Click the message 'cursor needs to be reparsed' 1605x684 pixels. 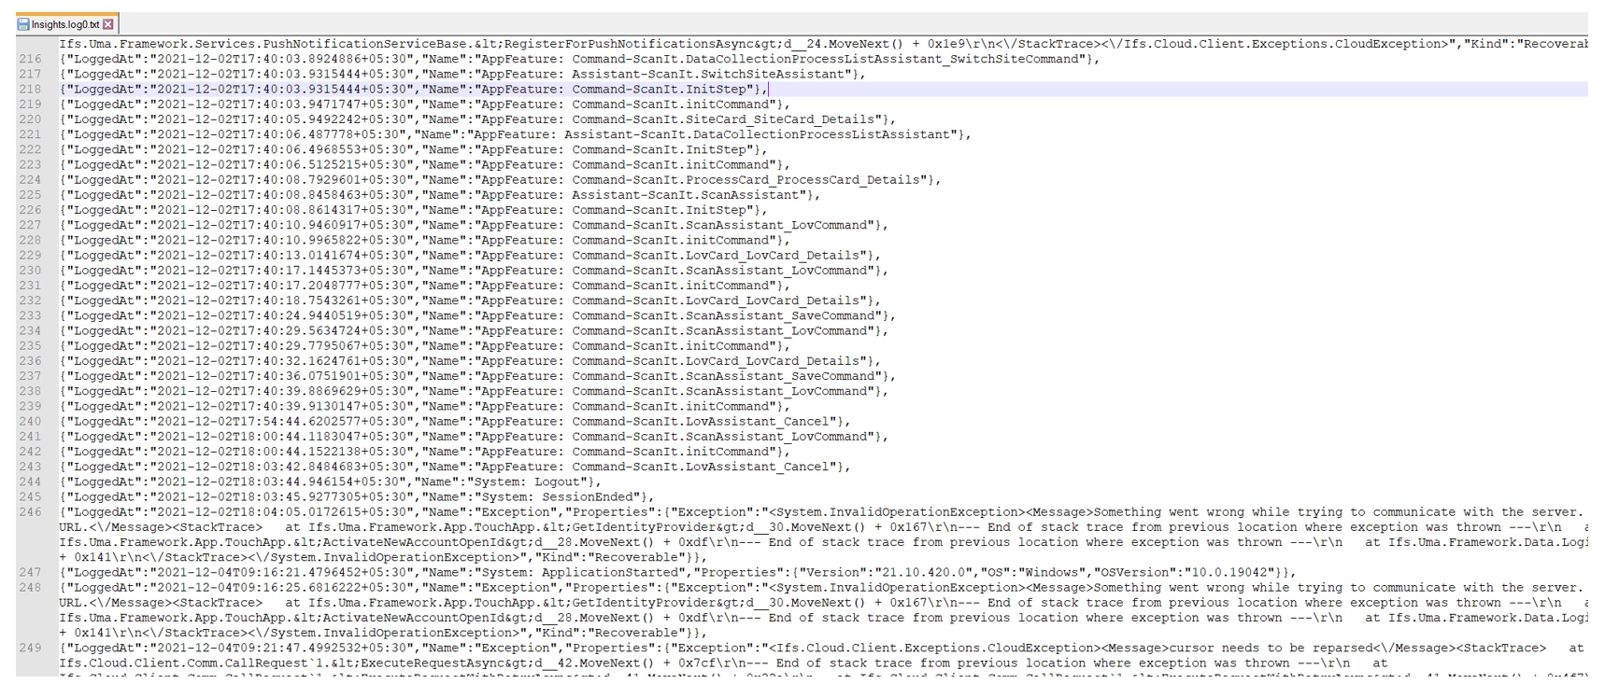(1271, 648)
